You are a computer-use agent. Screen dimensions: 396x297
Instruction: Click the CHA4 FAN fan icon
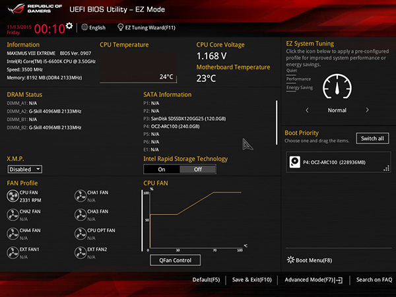point(13,234)
